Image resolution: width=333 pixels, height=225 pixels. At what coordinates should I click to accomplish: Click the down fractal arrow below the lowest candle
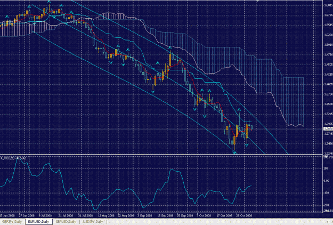coord(234,152)
